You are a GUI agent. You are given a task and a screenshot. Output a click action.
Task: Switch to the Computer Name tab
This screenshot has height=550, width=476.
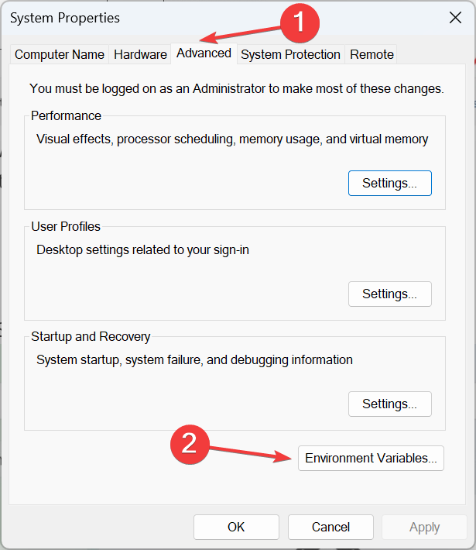(x=60, y=54)
